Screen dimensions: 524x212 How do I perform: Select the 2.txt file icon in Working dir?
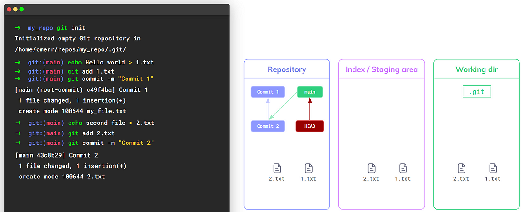[461, 168]
